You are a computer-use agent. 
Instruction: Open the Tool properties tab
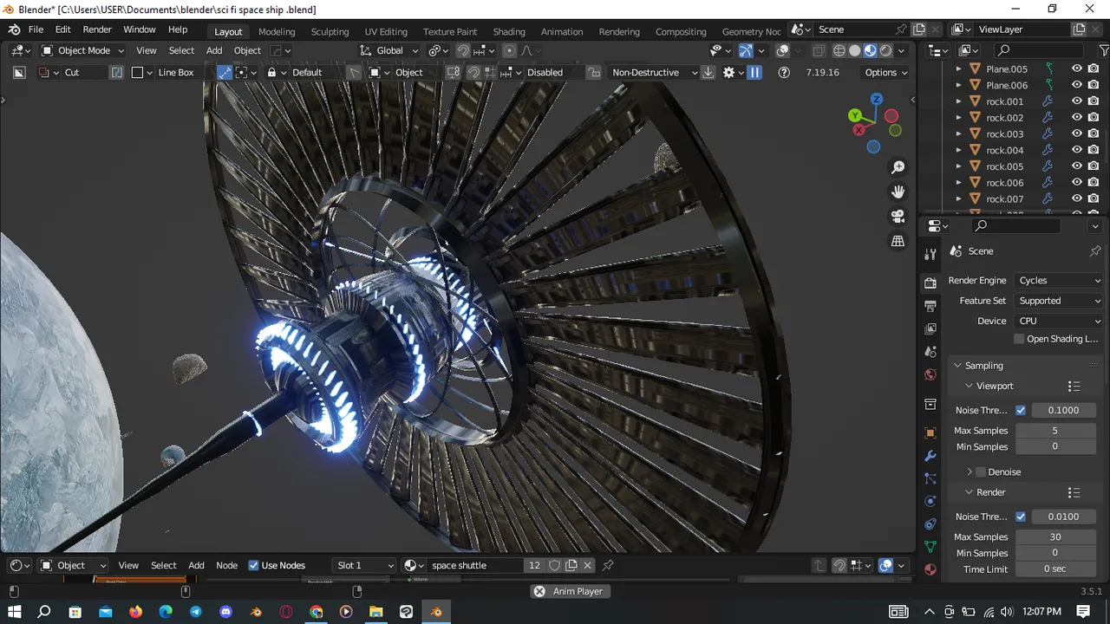(x=930, y=254)
